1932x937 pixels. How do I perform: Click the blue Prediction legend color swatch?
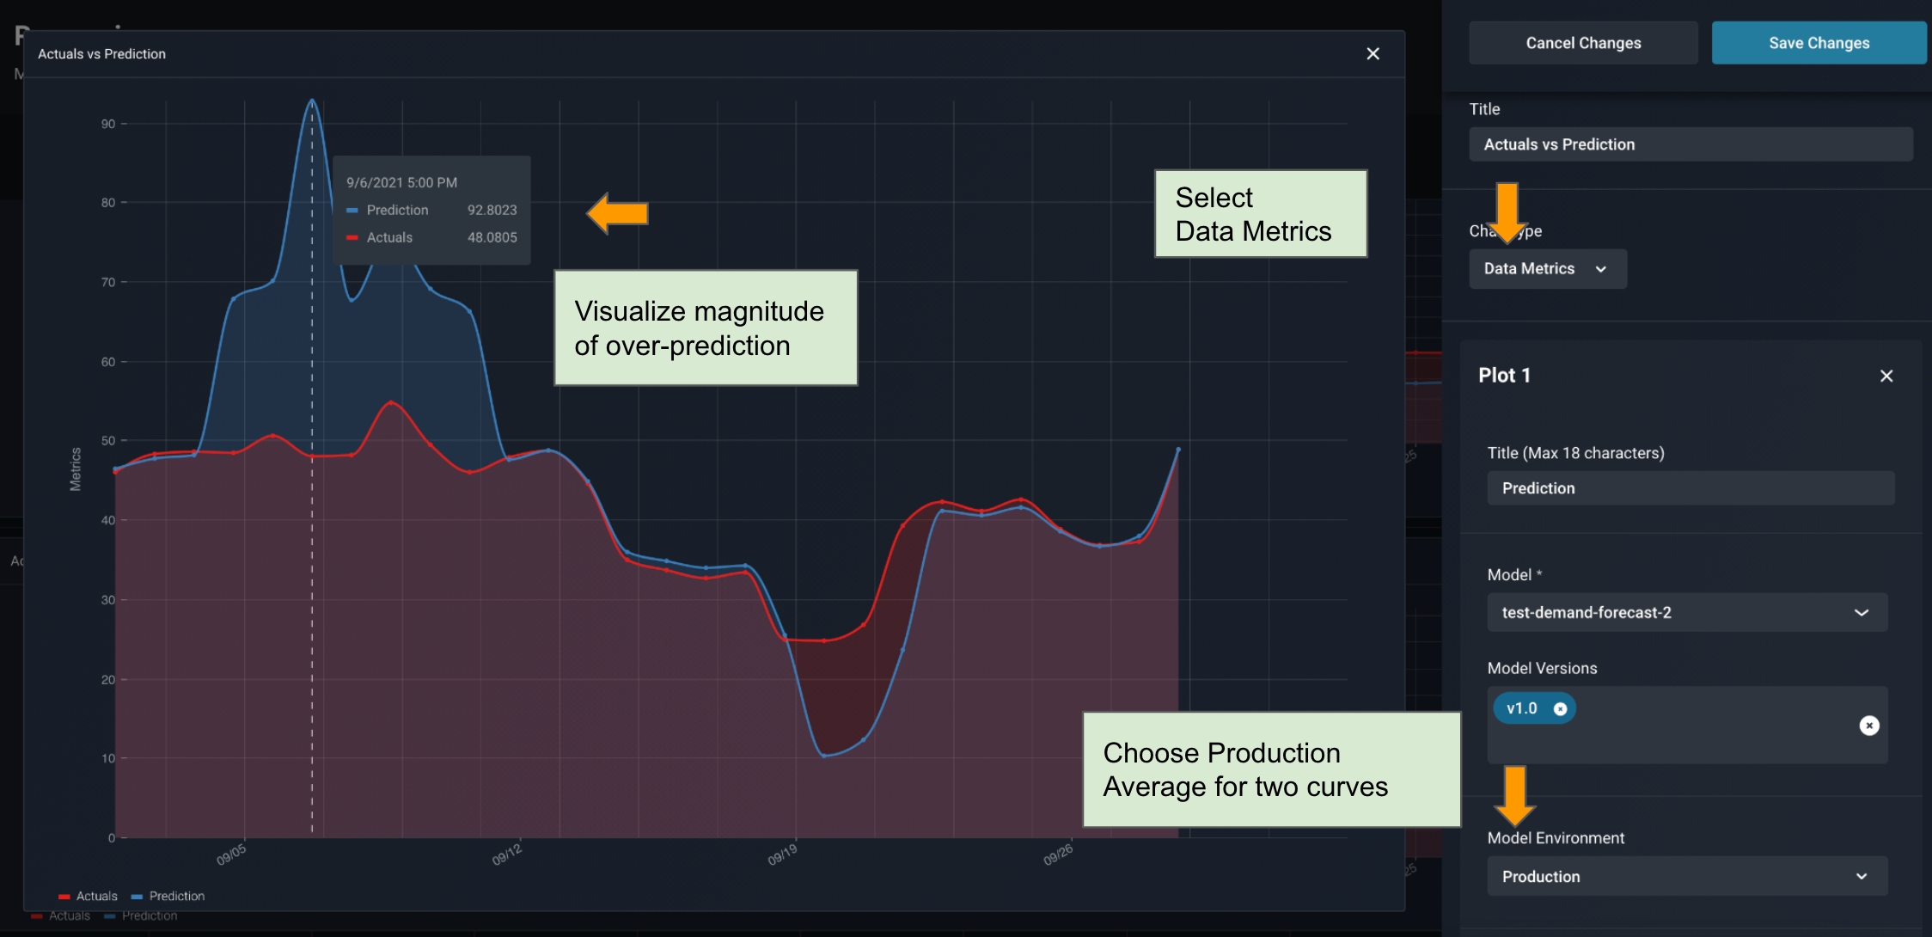137,897
